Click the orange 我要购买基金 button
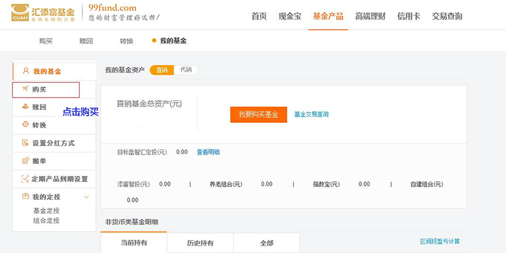 [258, 115]
